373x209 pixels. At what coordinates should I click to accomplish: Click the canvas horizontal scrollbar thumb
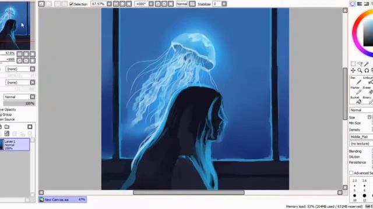coord(189,193)
